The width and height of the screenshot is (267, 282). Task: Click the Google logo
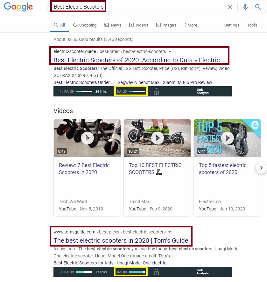[18, 7]
